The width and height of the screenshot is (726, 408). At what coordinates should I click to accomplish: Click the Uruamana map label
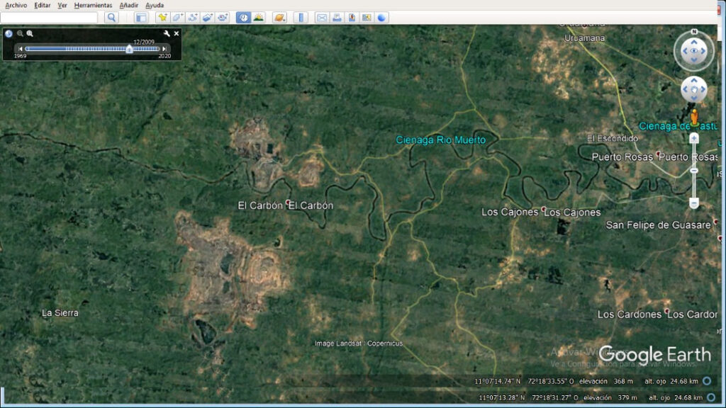584,38
